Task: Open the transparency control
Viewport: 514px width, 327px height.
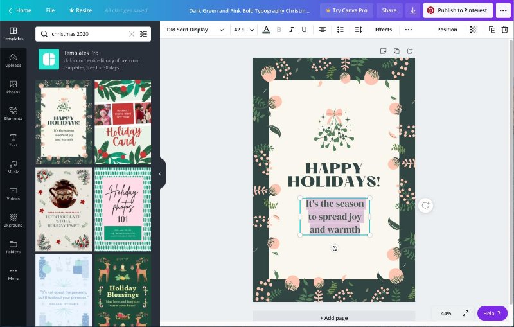Action: 474,30
